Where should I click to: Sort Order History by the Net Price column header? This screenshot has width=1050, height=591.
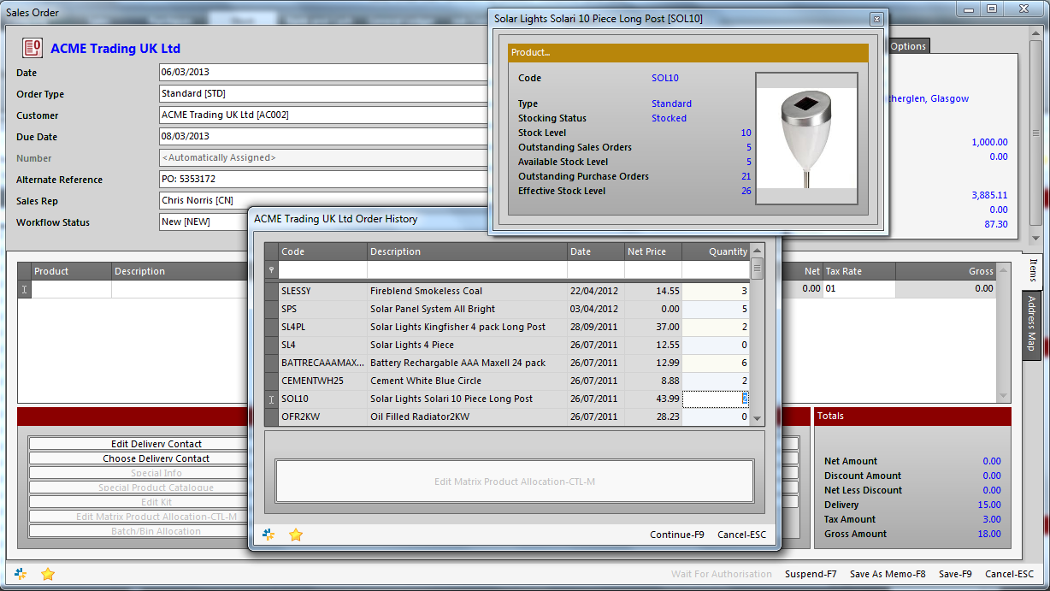pos(653,251)
